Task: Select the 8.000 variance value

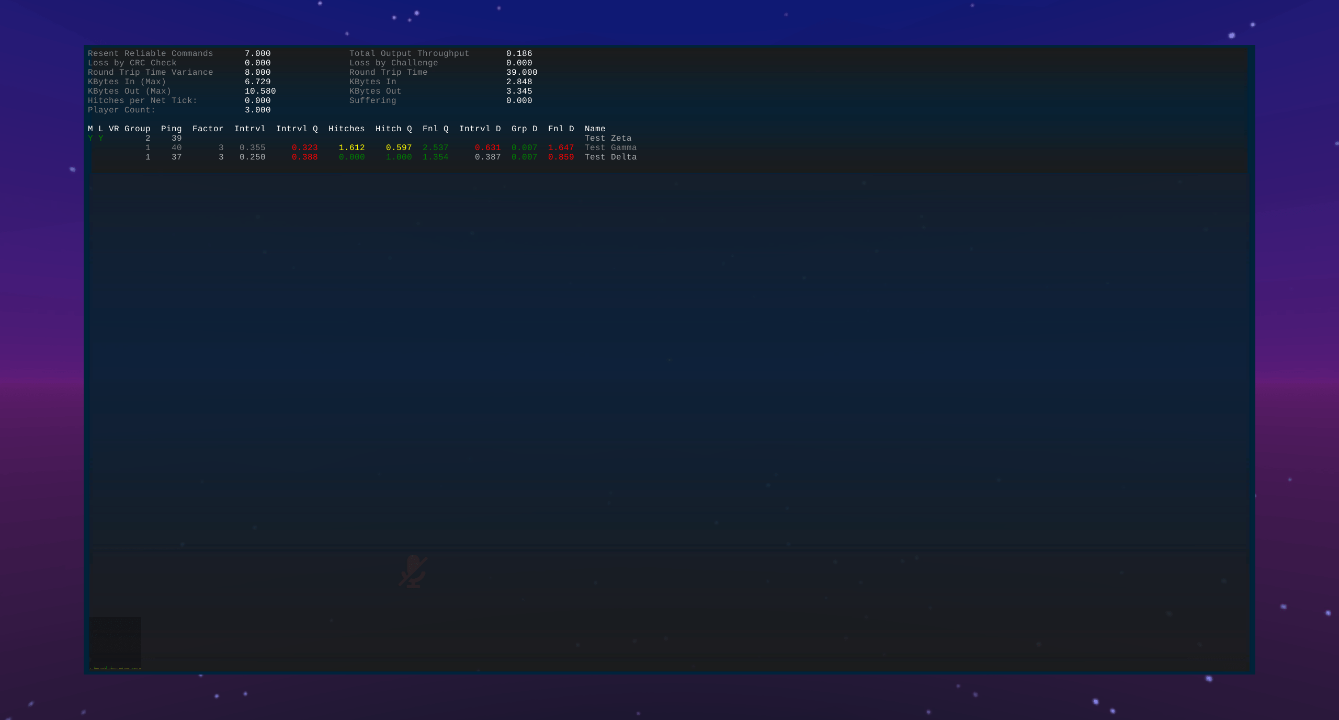Action: click(258, 72)
